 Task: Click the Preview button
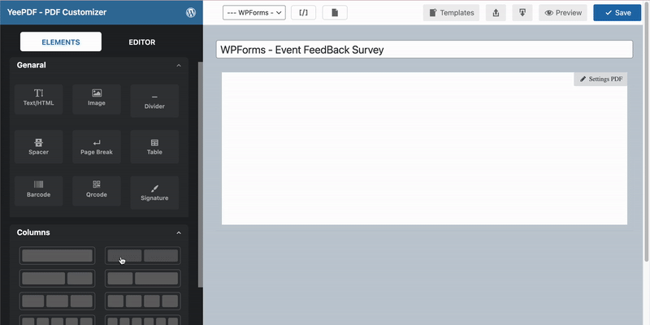(563, 12)
